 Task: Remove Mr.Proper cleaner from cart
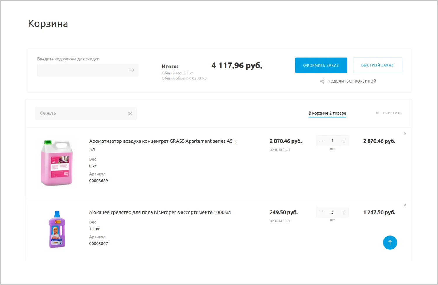click(405, 205)
